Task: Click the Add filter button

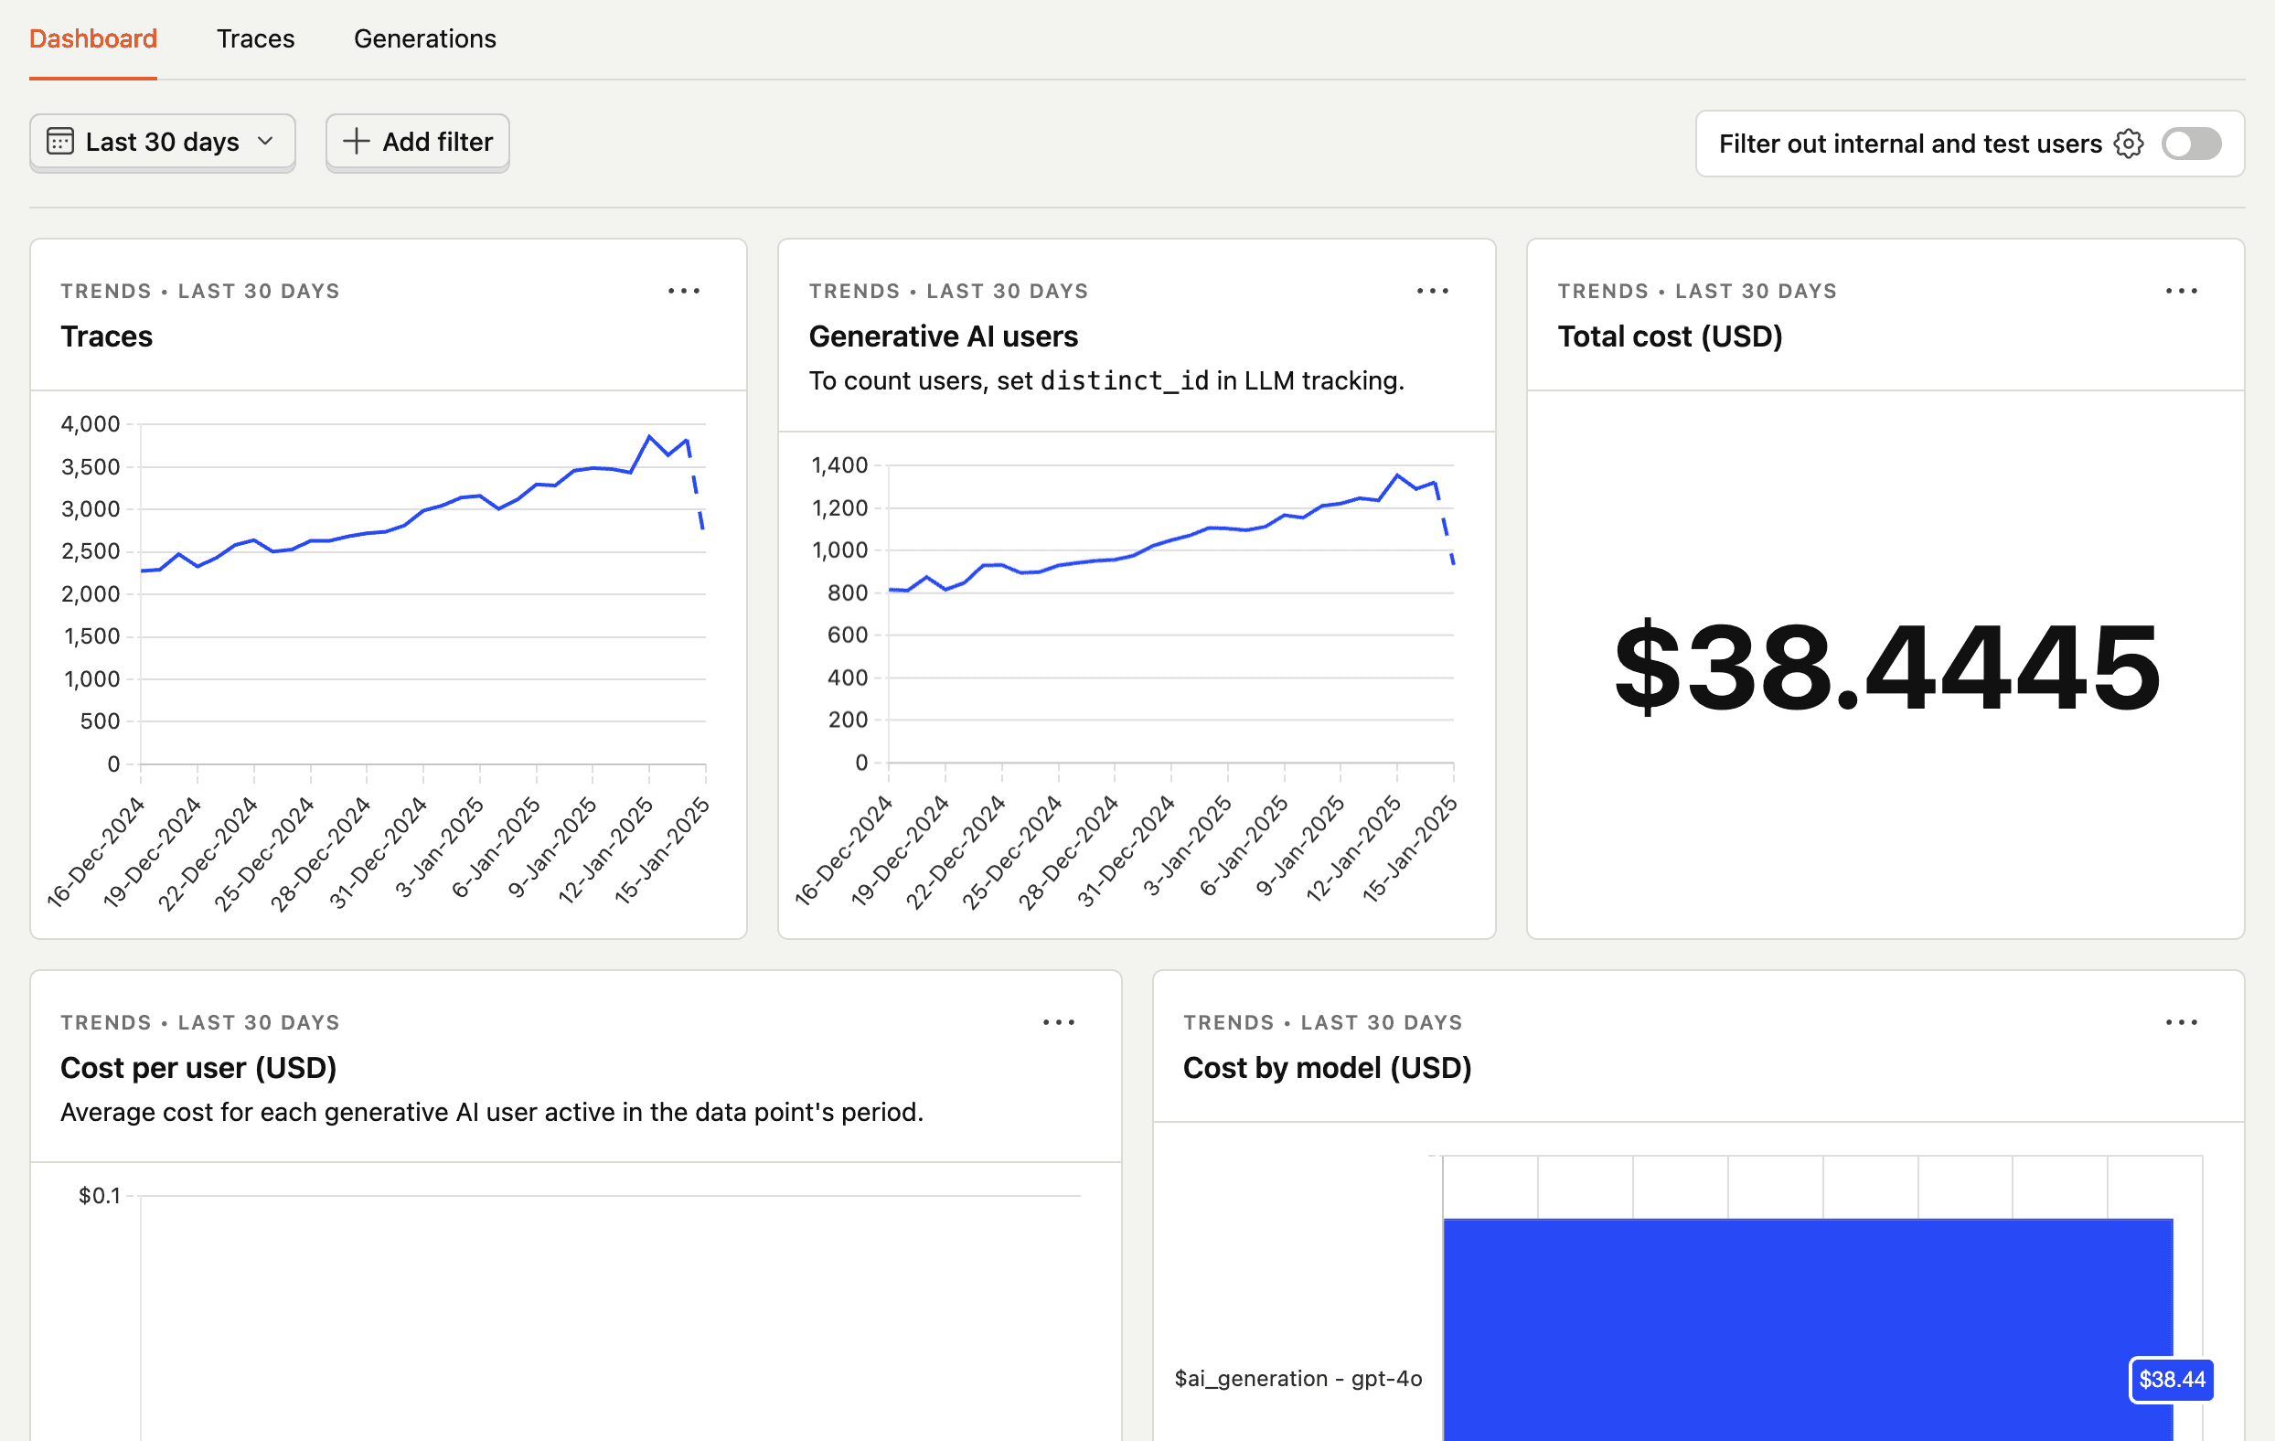Action: click(x=417, y=141)
